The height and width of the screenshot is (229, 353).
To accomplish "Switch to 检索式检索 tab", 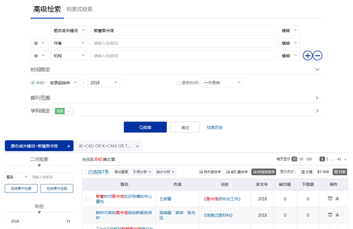I will coord(79,9).
